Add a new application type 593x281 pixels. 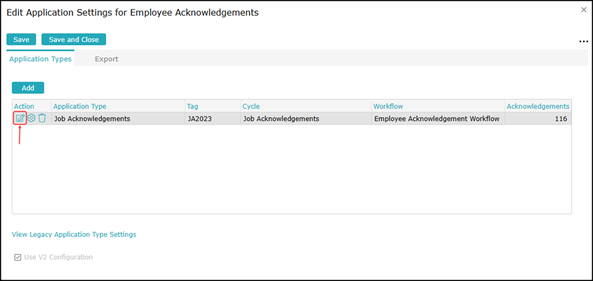pos(28,88)
